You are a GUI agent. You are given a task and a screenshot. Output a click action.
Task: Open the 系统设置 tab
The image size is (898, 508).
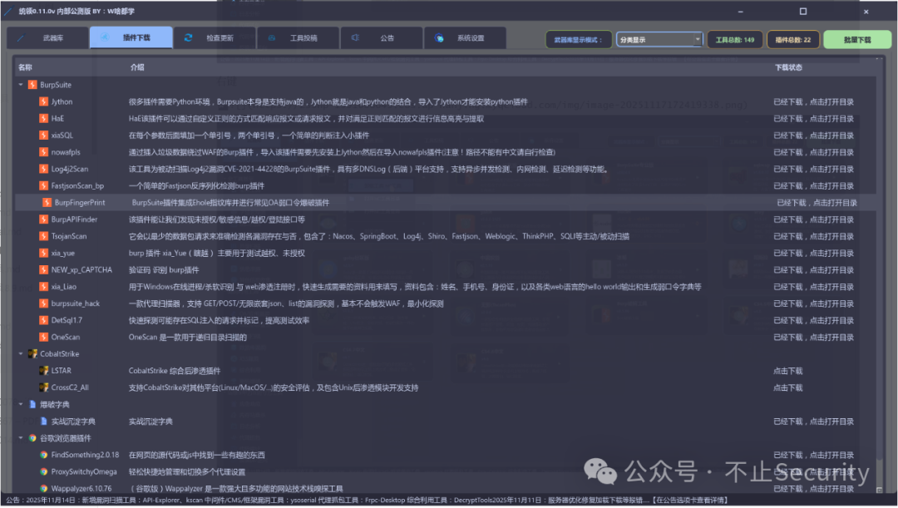(466, 37)
